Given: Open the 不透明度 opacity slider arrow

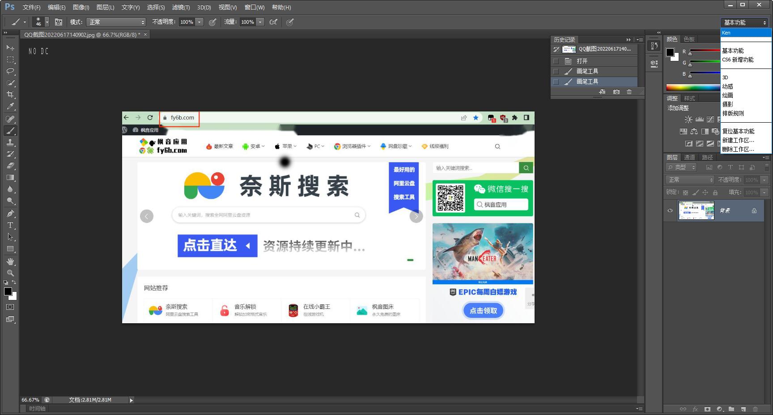Looking at the screenshot, I should (200, 22).
